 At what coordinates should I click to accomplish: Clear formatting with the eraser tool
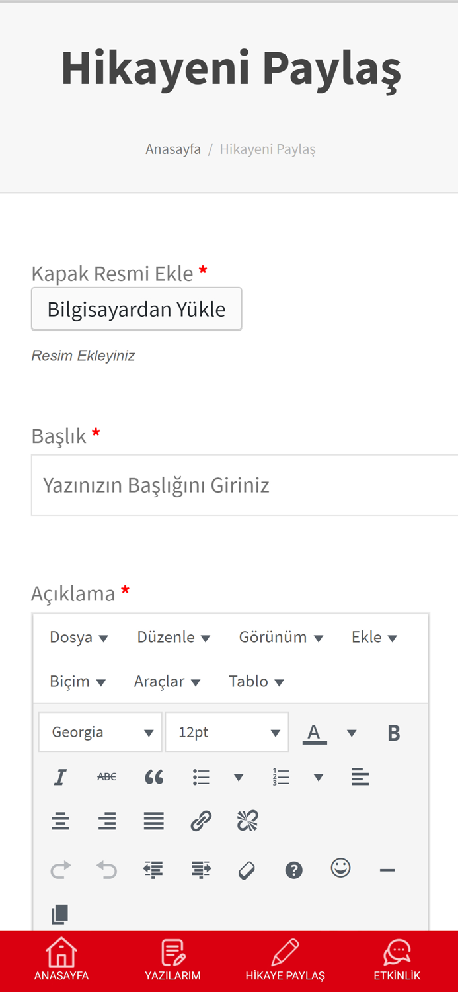pyautogui.click(x=247, y=868)
